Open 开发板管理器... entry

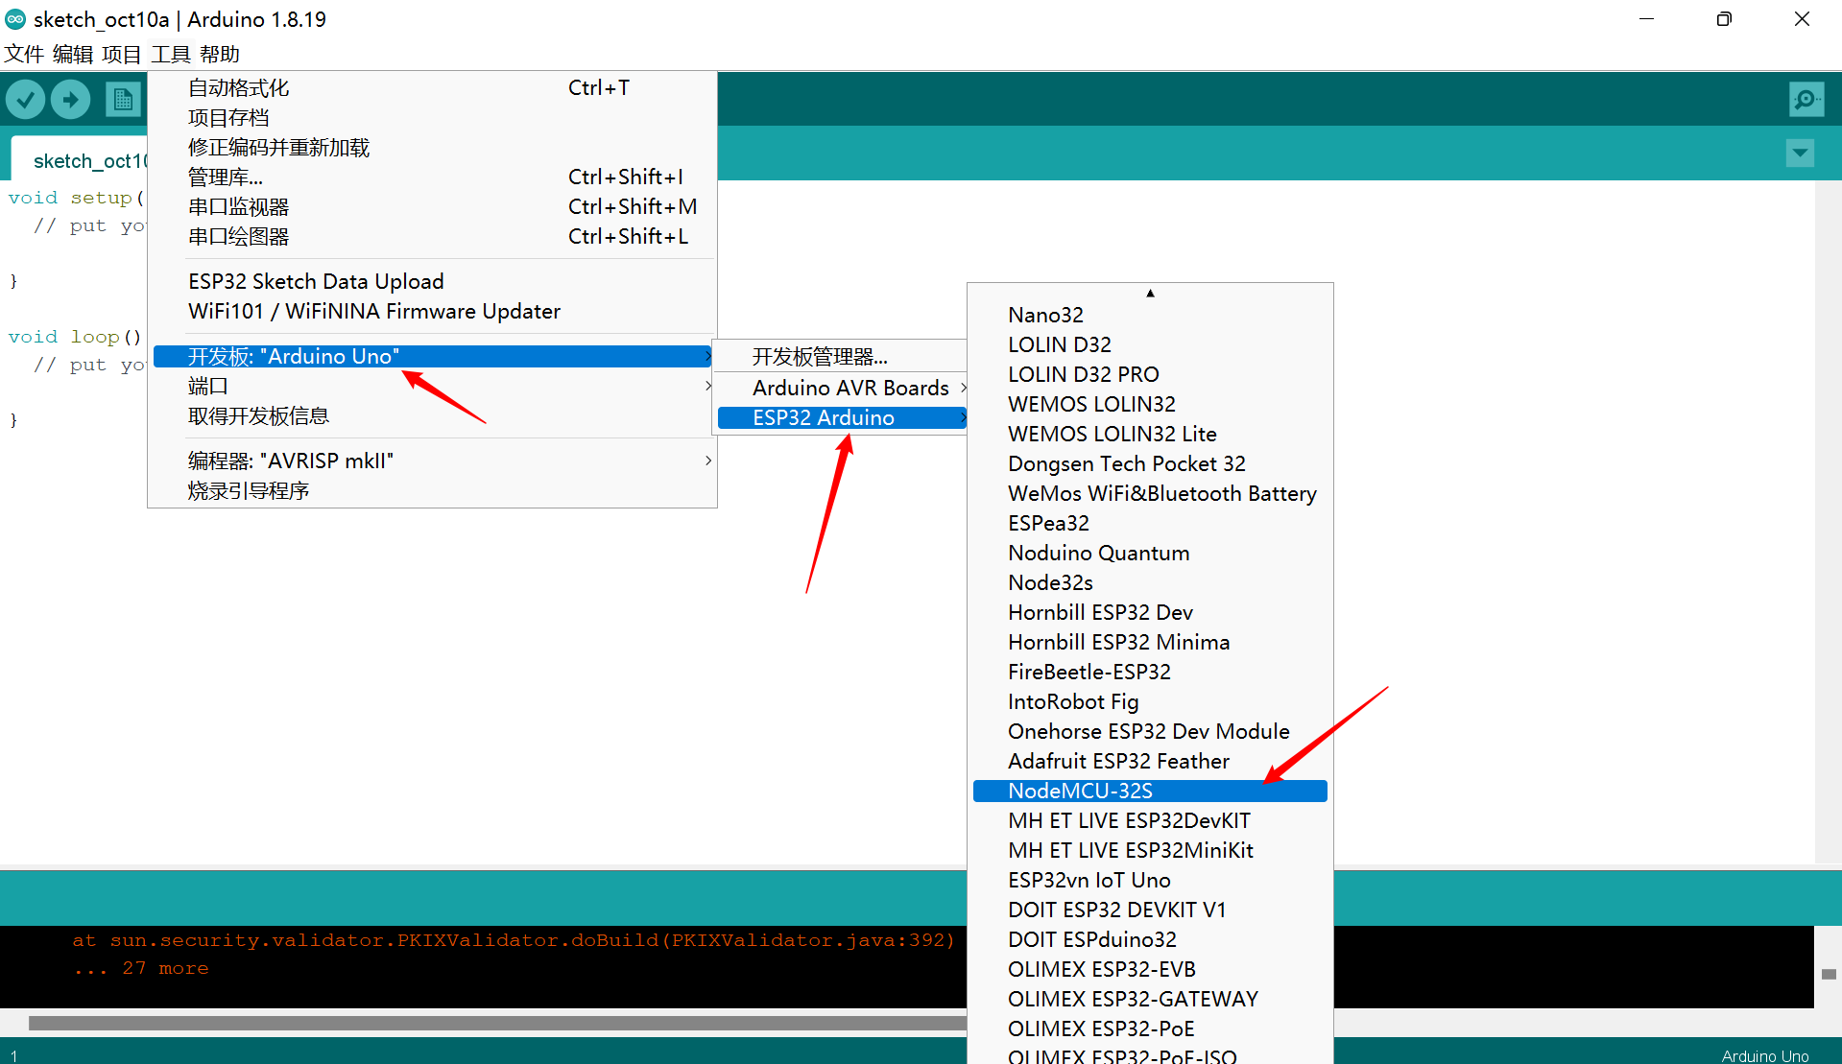point(842,358)
